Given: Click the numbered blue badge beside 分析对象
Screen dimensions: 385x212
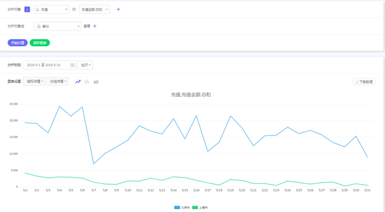Looking at the screenshot, I should (27, 10).
